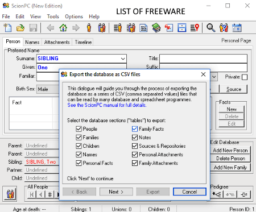This screenshot has width=256, height=212.
Task: Jump to first person in All People
Action: coord(32,194)
